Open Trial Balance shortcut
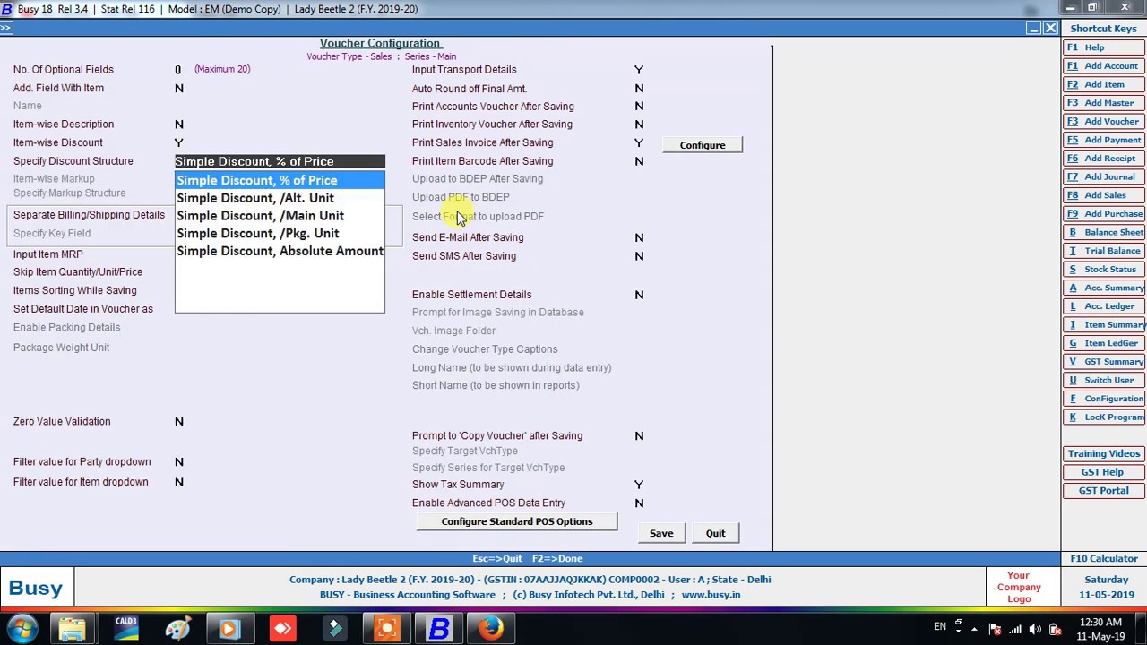This screenshot has width=1147, height=645. tap(1104, 251)
